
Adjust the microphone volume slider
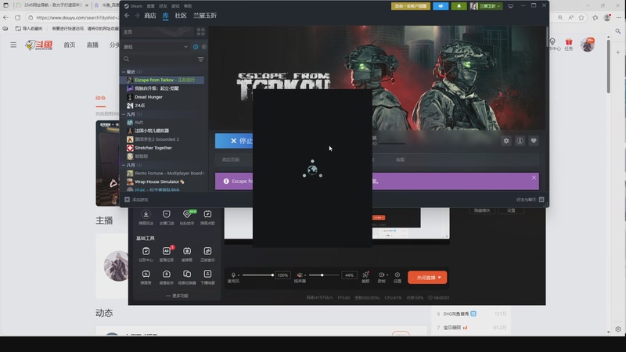pyautogui.click(x=257, y=275)
